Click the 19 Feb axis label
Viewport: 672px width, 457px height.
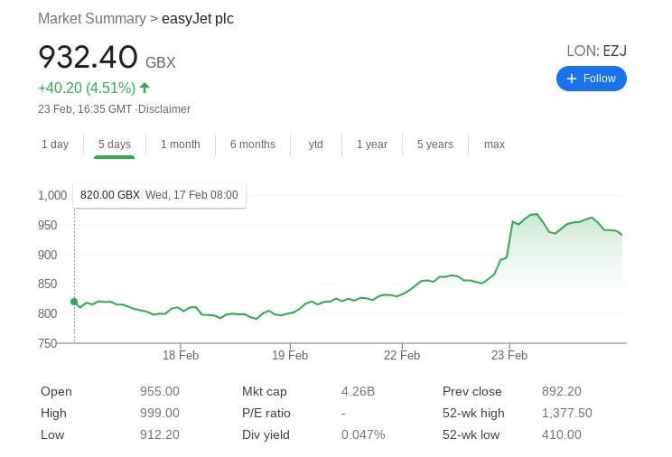pyautogui.click(x=290, y=356)
